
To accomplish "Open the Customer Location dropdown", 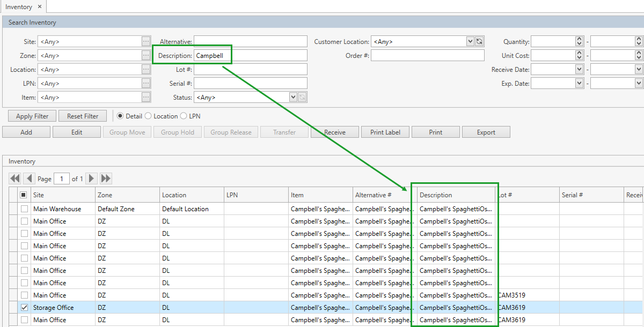I will [470, 41].
